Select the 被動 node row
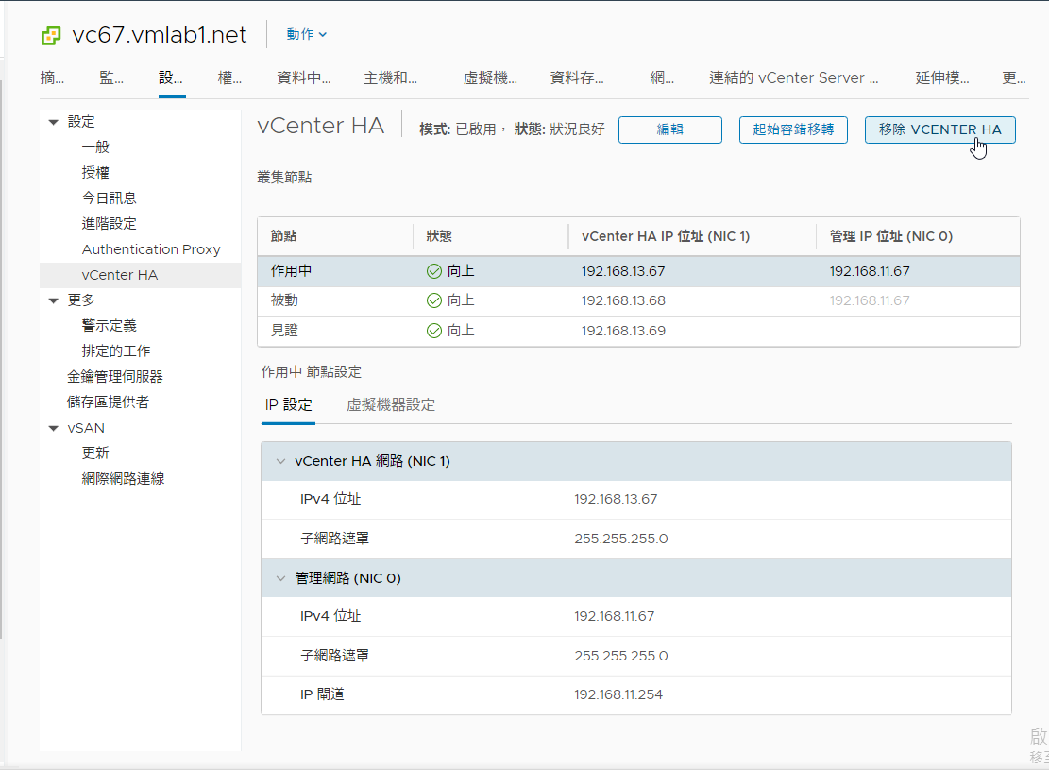1049x771 pixels. tap(638, 300)
